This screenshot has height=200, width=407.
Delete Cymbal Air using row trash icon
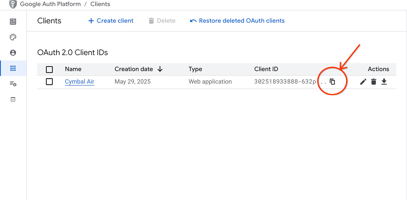373,81
